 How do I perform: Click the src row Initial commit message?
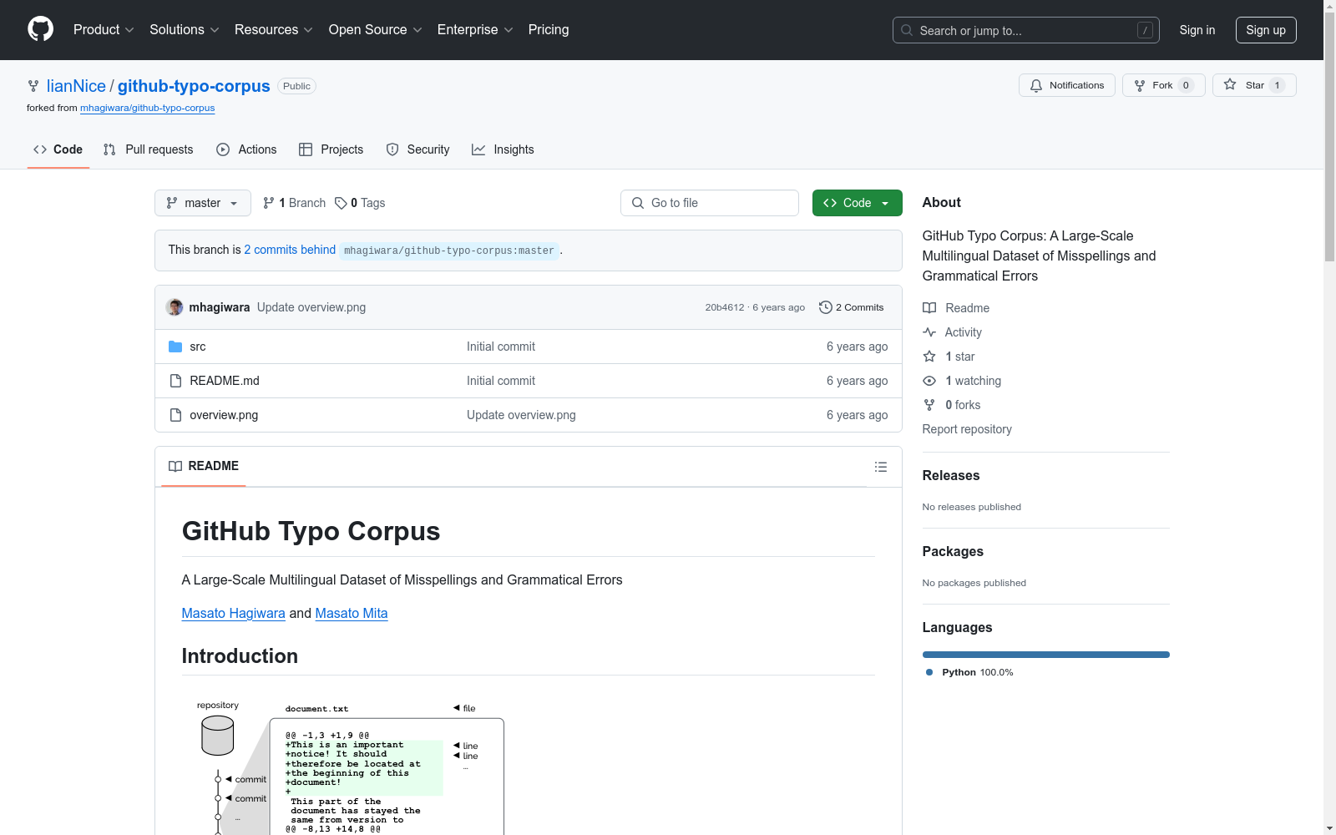coord(501,347)
